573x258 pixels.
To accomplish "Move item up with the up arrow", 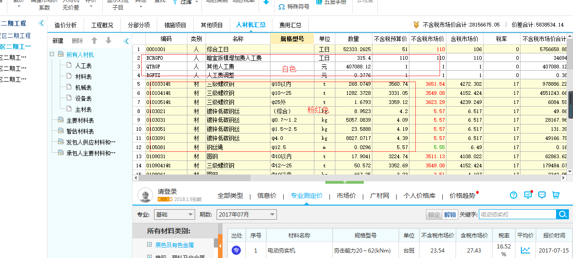I will [x=95, y=41].
